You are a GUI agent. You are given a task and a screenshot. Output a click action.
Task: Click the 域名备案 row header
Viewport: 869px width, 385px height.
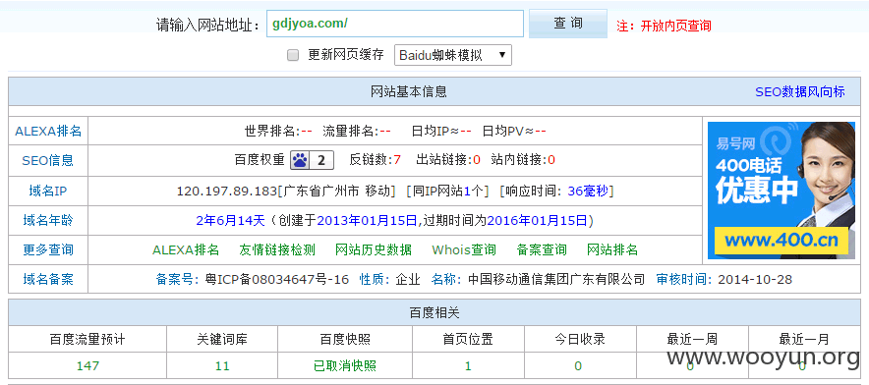(x=47, y=279)
